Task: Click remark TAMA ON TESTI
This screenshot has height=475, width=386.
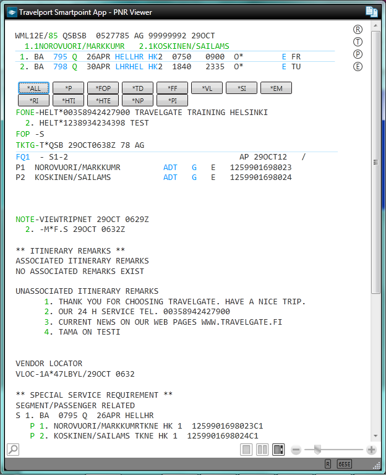Action: click(89, 332)
